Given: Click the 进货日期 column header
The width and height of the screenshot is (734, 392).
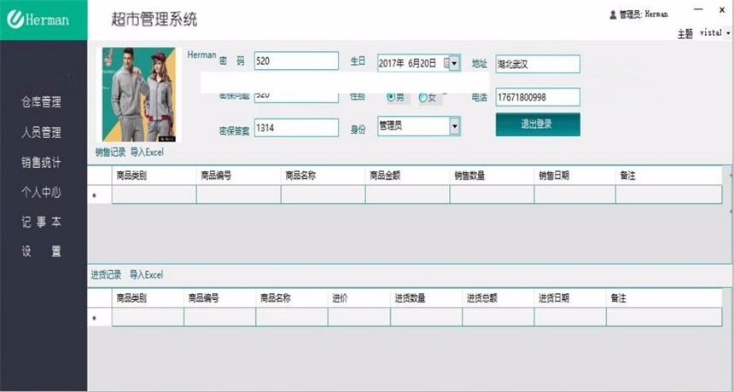Looking at the screenshot, I should click(570, 298).
